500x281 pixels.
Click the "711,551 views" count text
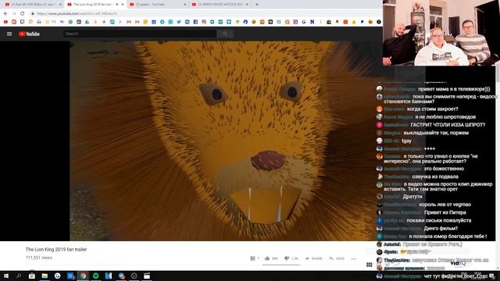coord(39,258)
